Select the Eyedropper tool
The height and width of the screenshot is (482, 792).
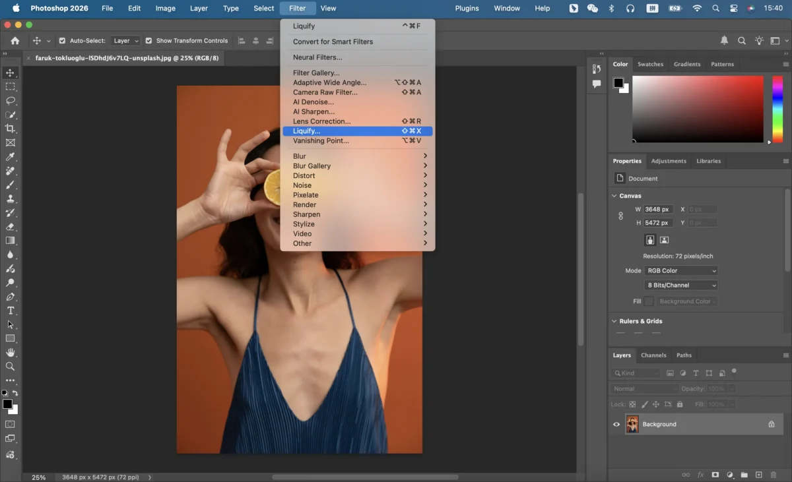[x=11, y=157]
